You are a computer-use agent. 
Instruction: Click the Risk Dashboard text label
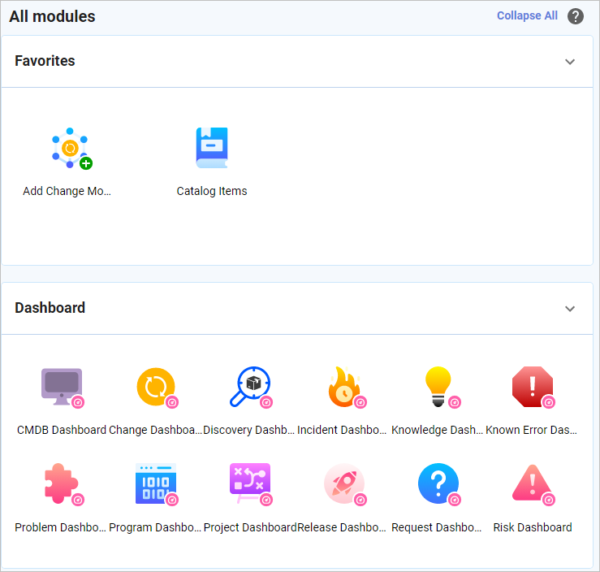coord(533,527)
